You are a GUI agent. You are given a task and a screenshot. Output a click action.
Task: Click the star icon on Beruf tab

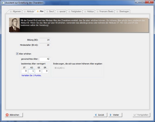point(47,11)
